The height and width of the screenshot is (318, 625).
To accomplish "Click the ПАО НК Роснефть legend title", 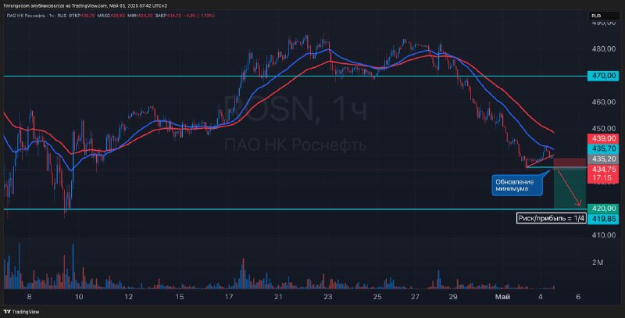I will click(25, 16).
